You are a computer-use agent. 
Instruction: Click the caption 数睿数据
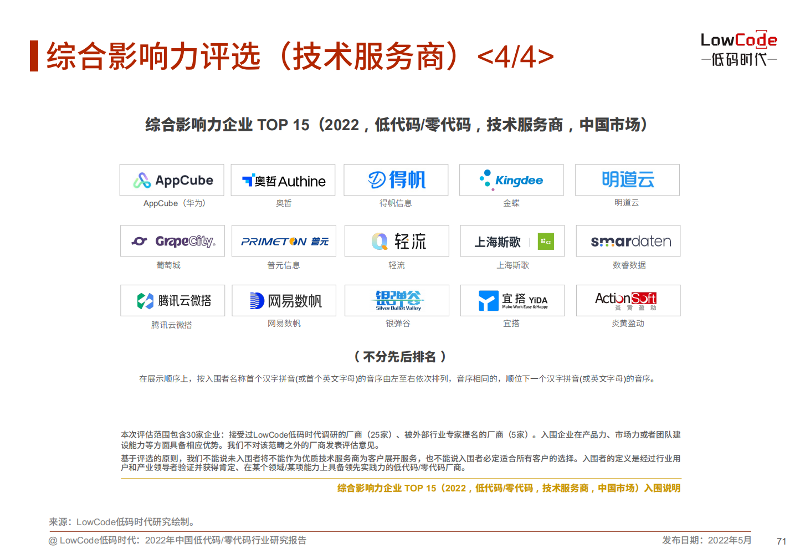[629, 265]
